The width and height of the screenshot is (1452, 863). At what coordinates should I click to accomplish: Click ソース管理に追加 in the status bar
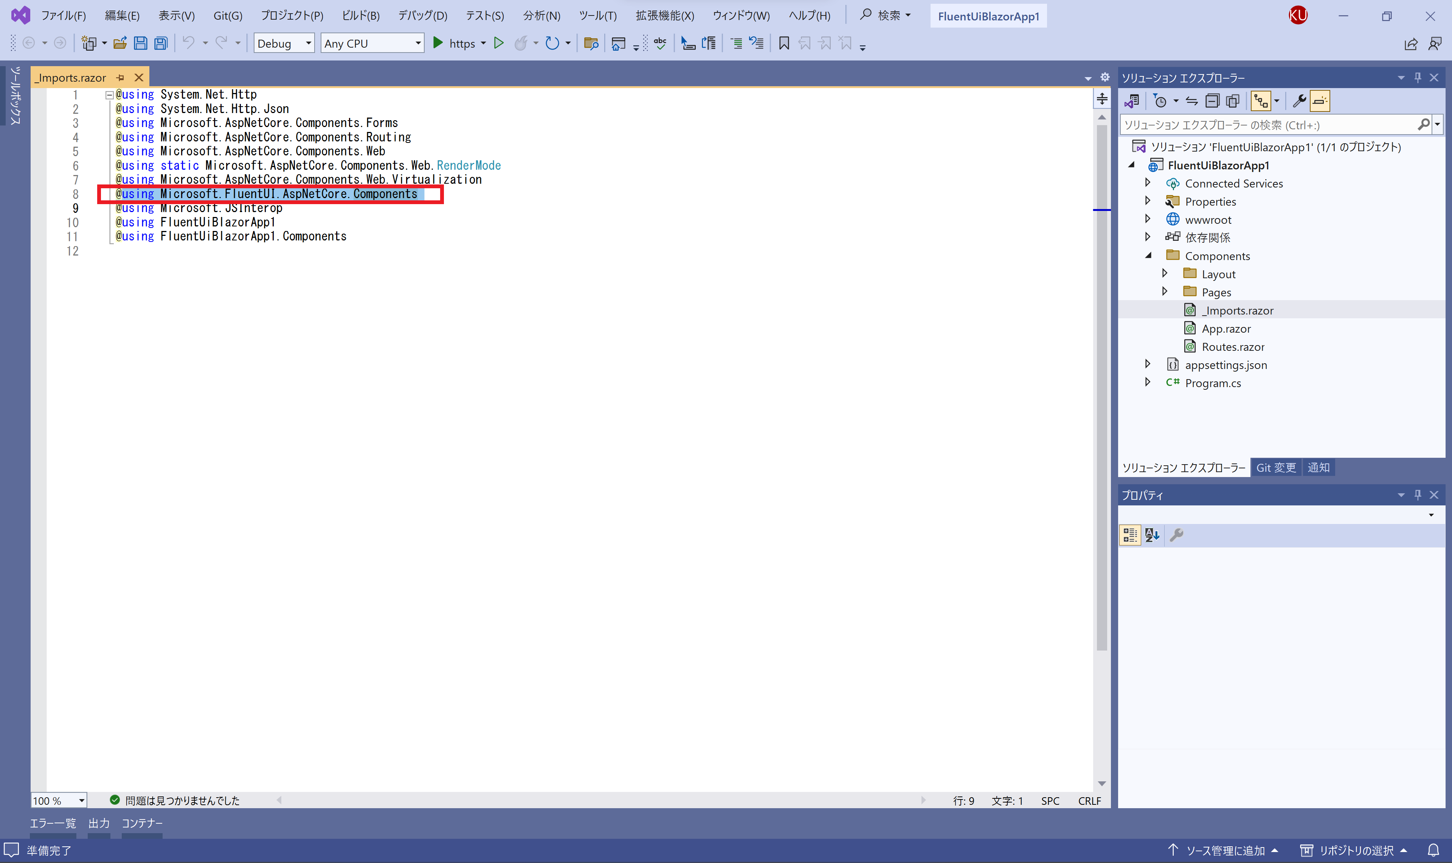pos(1223,850)
